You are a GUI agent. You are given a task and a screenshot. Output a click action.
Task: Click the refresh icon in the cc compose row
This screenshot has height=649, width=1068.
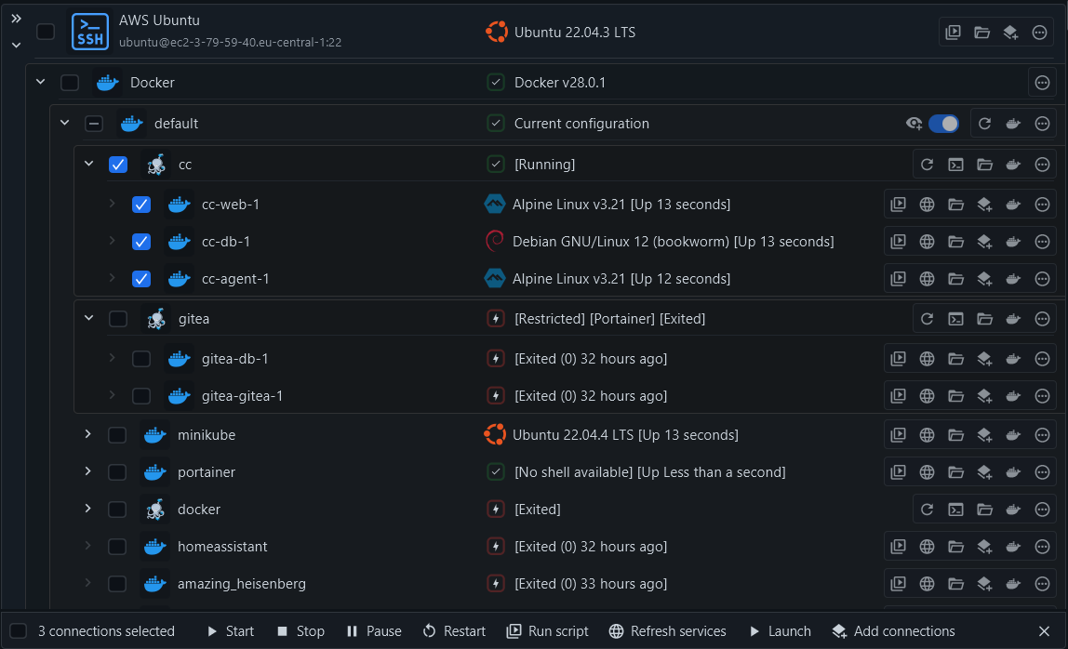(927, 165)
